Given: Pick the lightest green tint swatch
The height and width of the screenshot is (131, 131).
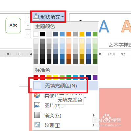Looking at the screenshot, I should point(95,41).
